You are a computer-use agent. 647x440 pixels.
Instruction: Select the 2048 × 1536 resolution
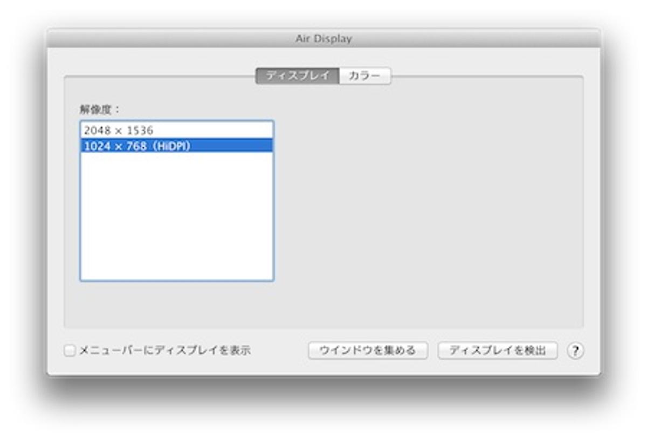[x=176, y=130]
